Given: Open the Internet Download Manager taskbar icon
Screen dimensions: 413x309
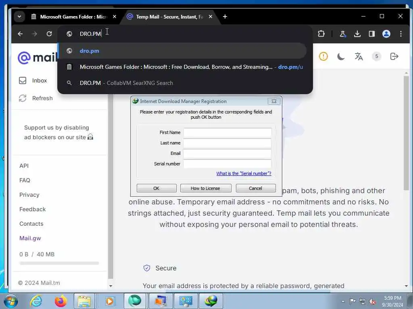Looking at the screenshot, I should pos(211,301).
